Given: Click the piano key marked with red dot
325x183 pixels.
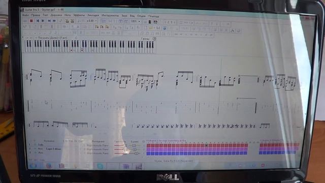Looking at the screenshot, I should [71, 50].
